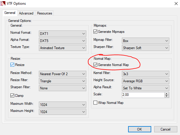Toggle Generate Mipmaps checkbox
The image size is (180, 135).
coord(95,32)
